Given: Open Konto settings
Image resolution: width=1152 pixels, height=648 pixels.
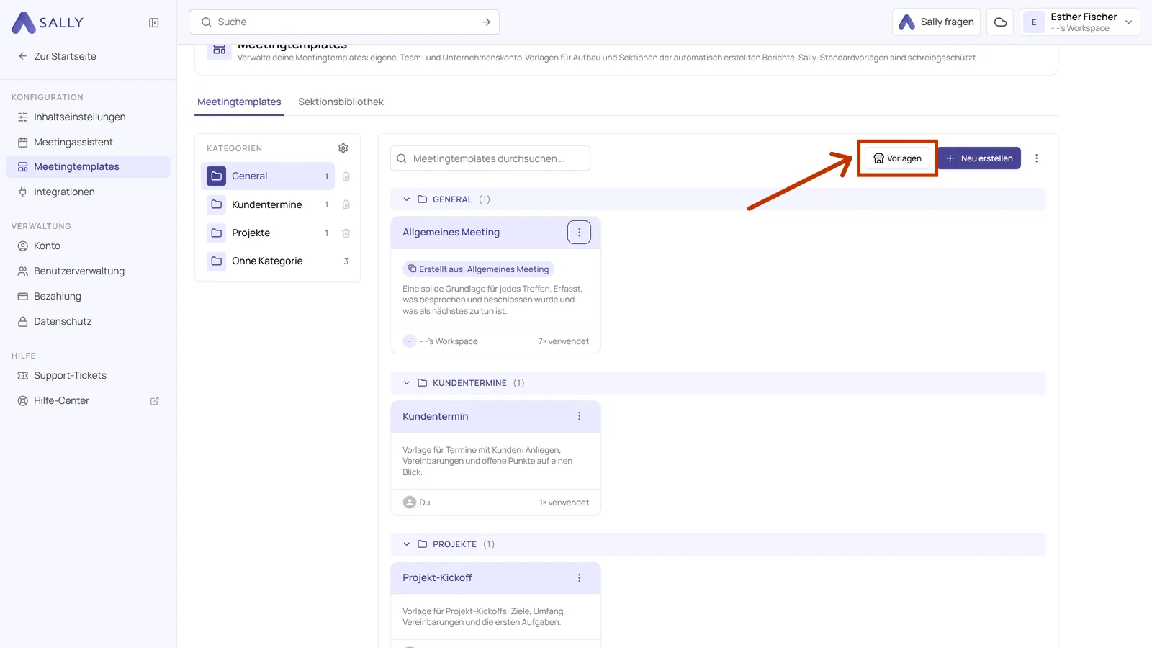Looking at the screenshot, I should 88,246.
